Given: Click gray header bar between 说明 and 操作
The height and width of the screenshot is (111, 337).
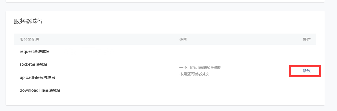Looking at the screenshot, I should 245,39.
